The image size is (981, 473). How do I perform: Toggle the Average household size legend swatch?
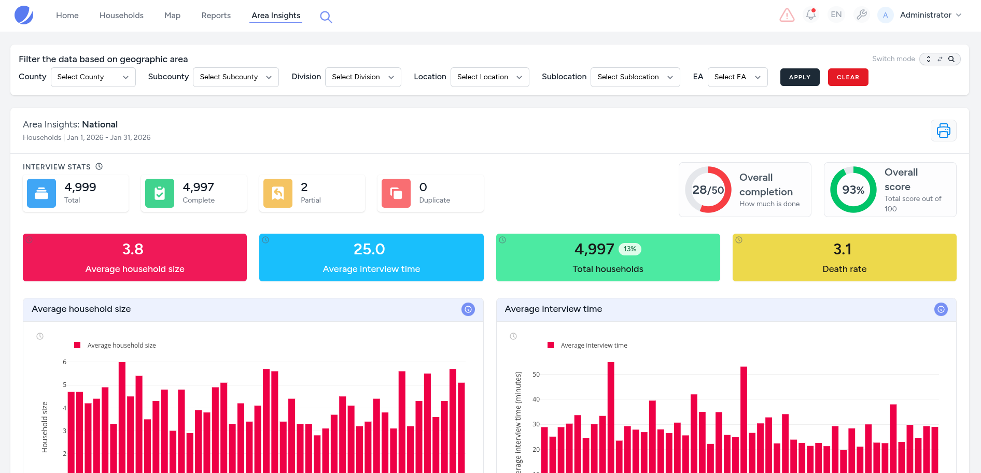coord(78,346)
